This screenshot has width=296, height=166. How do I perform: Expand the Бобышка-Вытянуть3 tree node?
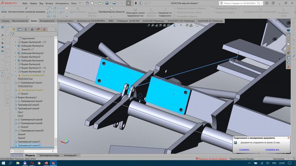click(16, 46)
